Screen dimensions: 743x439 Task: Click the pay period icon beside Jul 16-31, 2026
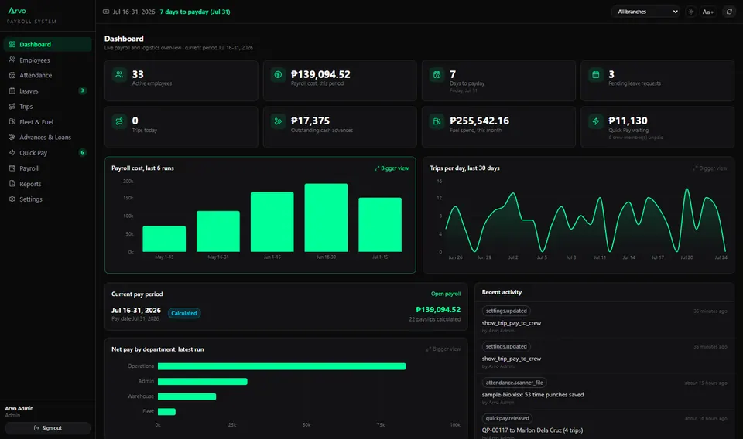[x=106, y=12]
